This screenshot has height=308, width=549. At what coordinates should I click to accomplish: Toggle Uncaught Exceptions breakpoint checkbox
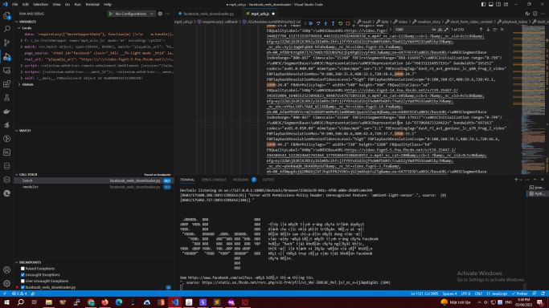(23, 275)
